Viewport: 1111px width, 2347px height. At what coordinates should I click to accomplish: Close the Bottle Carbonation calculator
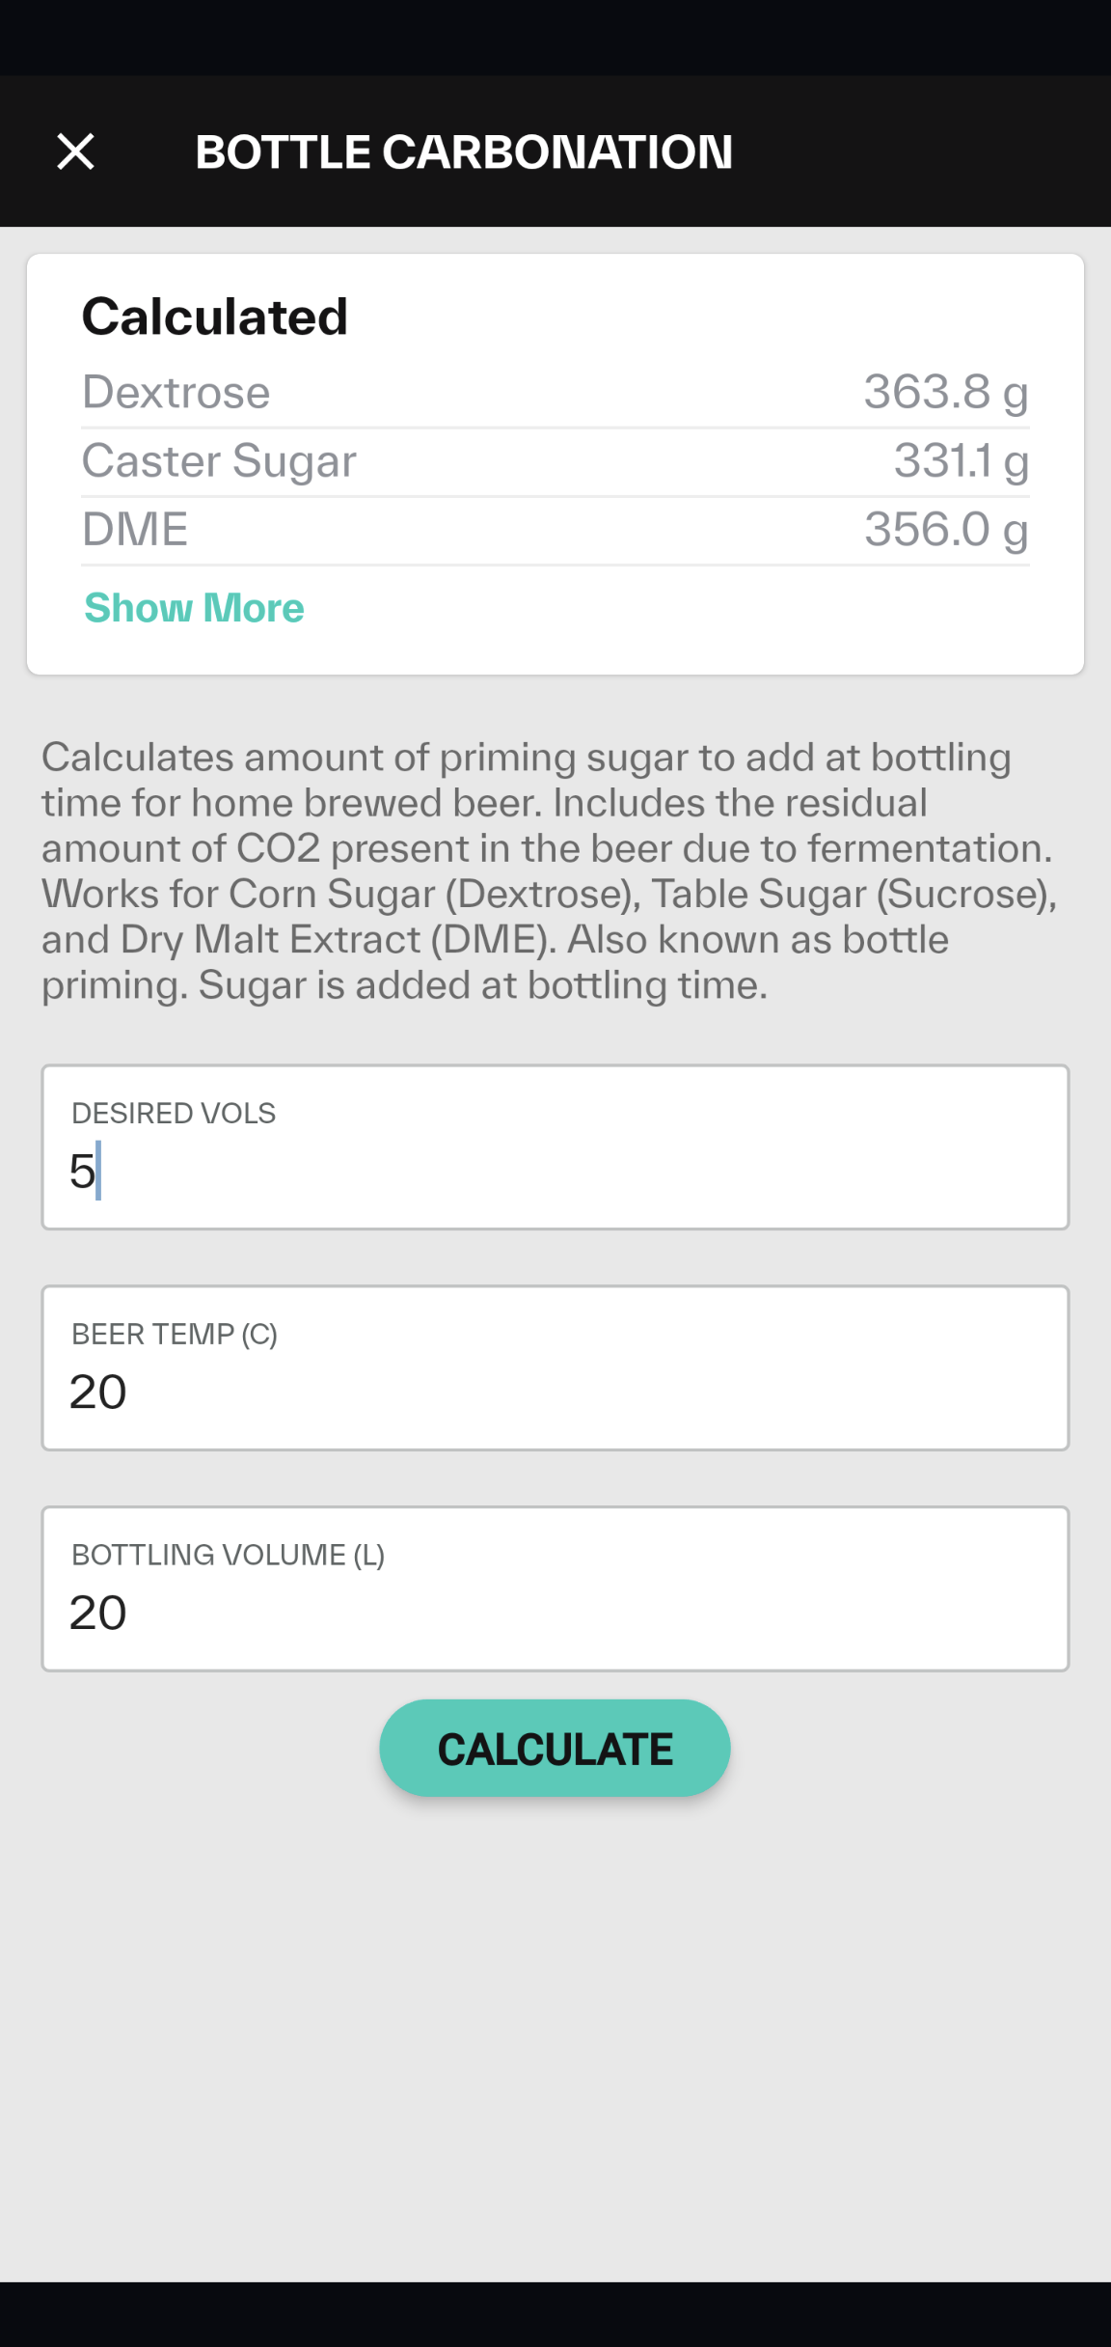coord(76,152)
